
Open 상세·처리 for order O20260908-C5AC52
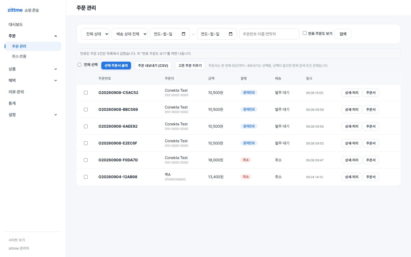(x=352, y=93)
